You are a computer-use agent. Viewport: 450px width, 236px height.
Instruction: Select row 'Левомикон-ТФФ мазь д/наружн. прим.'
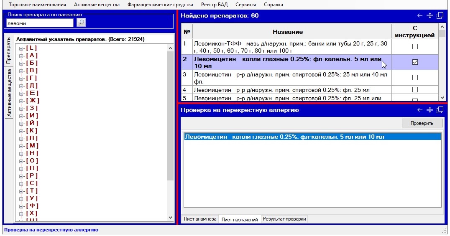tap(292, 47)
